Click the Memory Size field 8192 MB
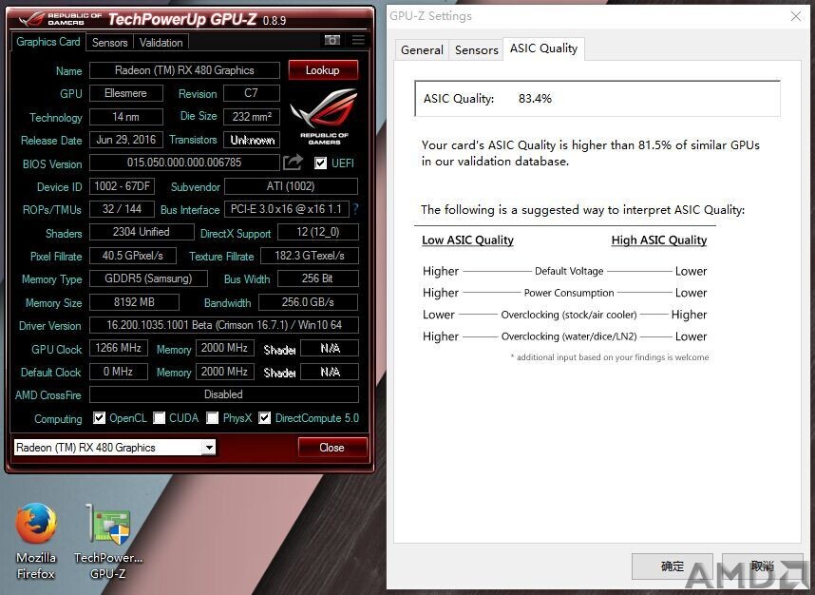 134,302
